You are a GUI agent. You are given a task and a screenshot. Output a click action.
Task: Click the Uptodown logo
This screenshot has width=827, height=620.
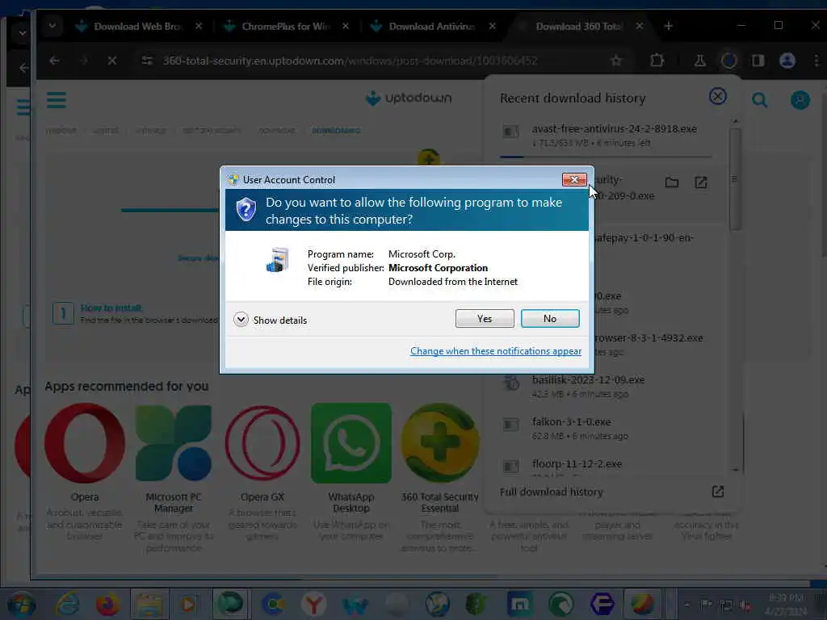409,98
